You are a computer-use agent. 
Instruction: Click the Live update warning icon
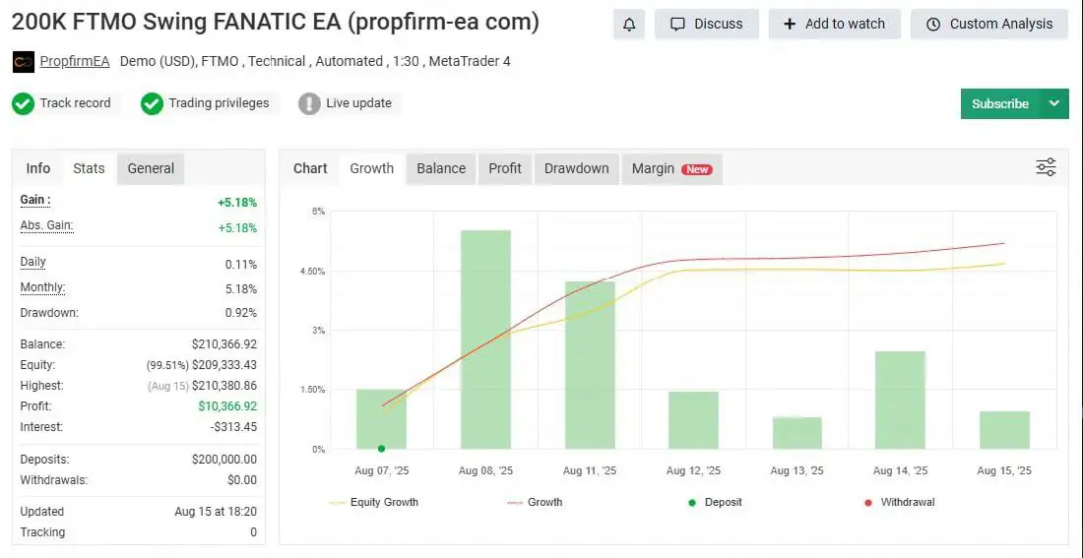(x=309, y=103)
